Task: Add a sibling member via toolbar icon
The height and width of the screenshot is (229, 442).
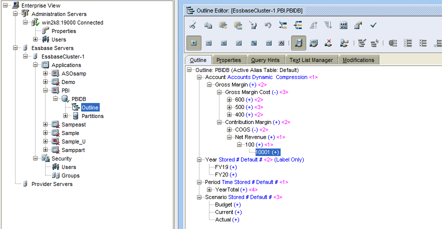Action: coord(298,25)
